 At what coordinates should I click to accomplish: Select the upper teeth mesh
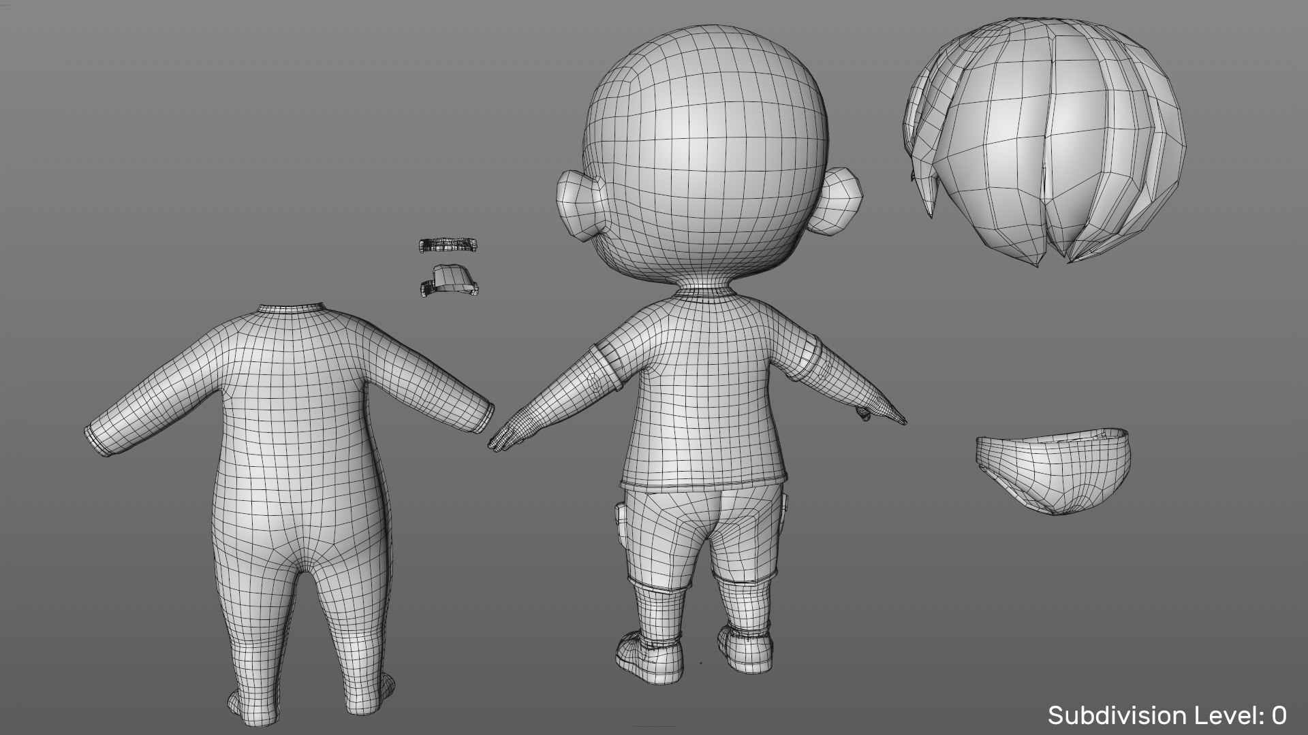pos(448,244)
